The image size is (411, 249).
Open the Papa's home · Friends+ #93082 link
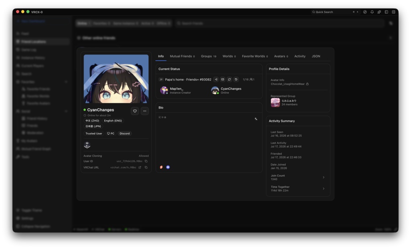coord(188,80)
